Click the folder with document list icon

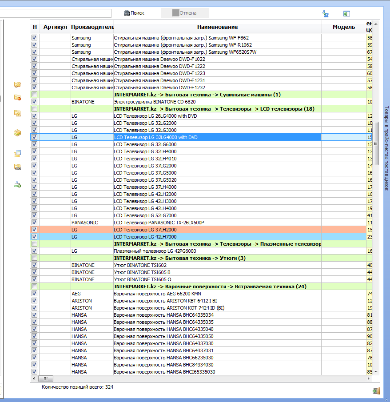pyautogui.click(x=17, y=154)
